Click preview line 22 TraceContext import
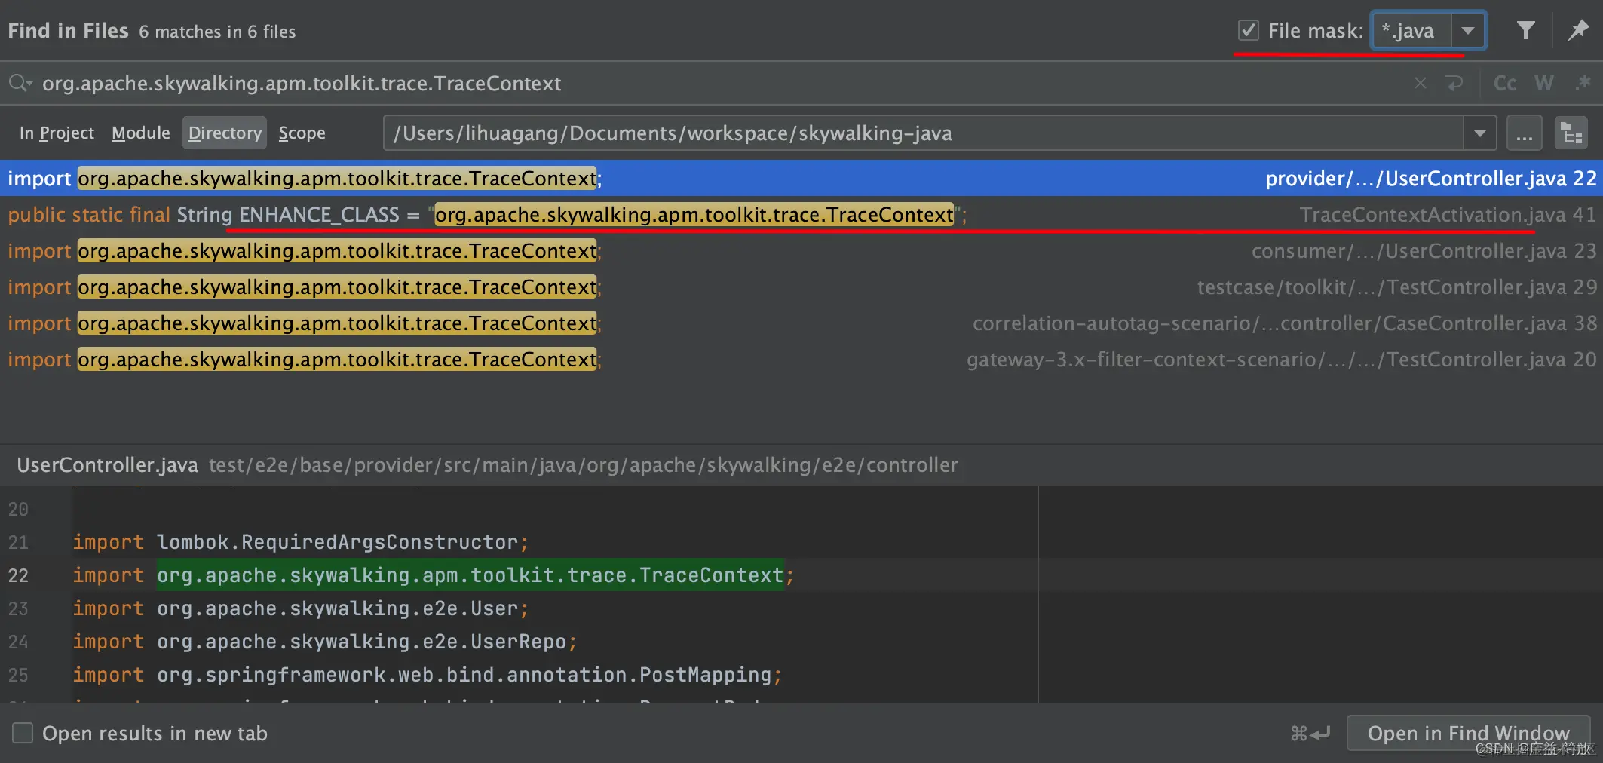 click(x=433, y=575)
